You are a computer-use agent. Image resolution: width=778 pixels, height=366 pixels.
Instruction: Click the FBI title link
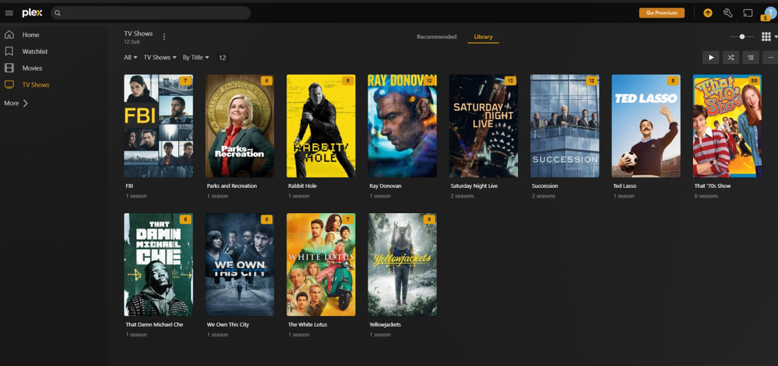click(x=130, y=186)
